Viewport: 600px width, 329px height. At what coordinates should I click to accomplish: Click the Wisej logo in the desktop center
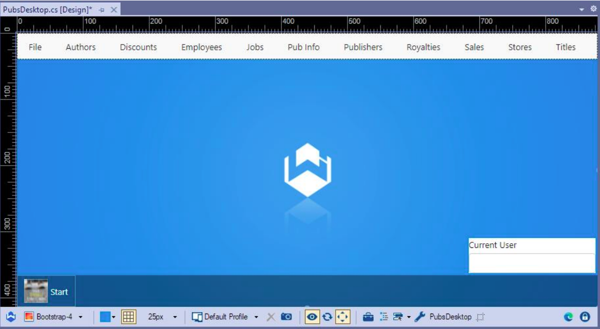[x=307, y=170]
